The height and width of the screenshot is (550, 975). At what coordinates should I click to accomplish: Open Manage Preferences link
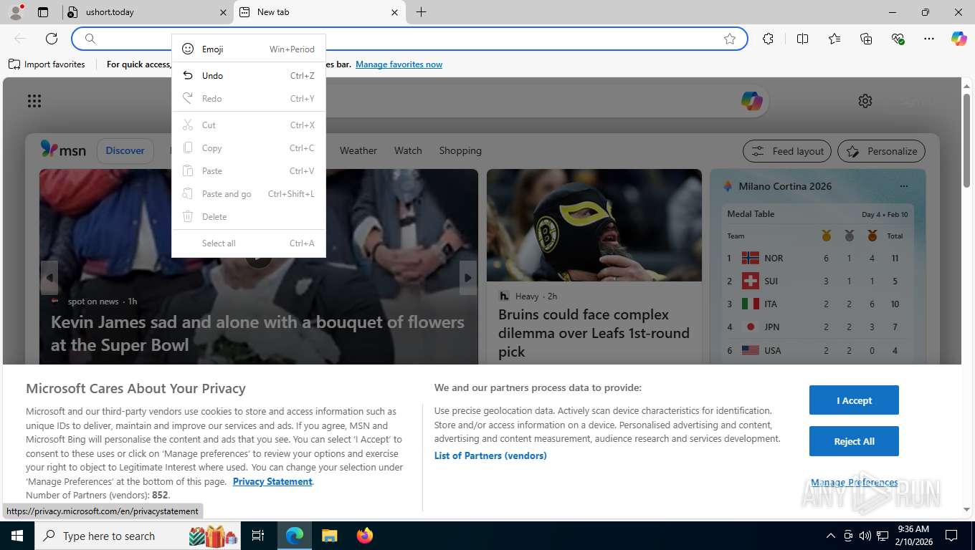pos(854,483)
